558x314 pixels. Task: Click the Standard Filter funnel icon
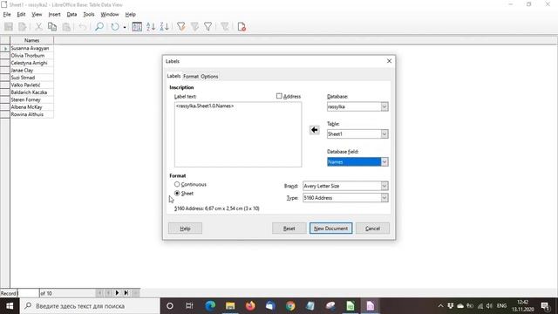pyautogui.click(x=208, y=27)
